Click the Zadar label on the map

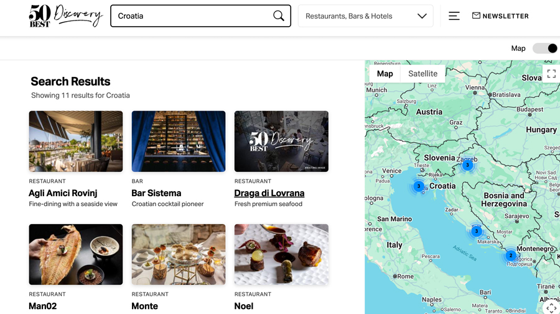(x=452, y=210)
